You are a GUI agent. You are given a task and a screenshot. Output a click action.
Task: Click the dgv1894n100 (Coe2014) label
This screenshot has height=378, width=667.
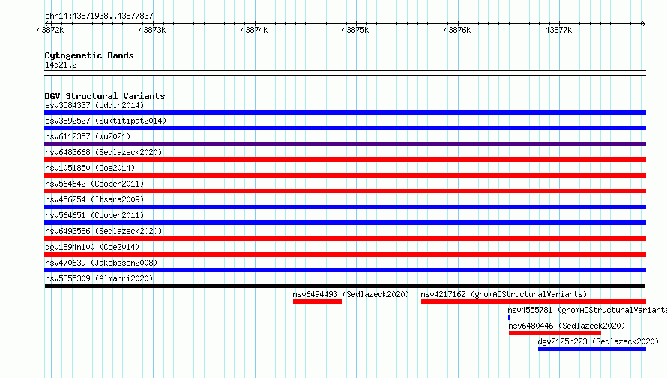(92, 247)
